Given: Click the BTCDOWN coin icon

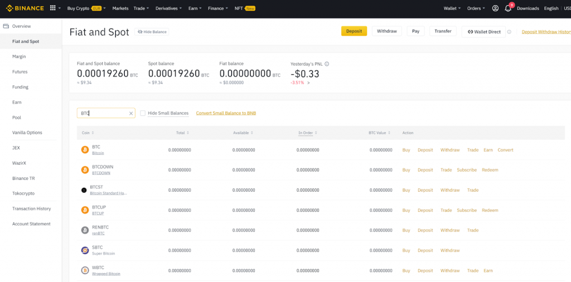Looking at the screenshot, I should pyautogui.click(x=85, y=170).
